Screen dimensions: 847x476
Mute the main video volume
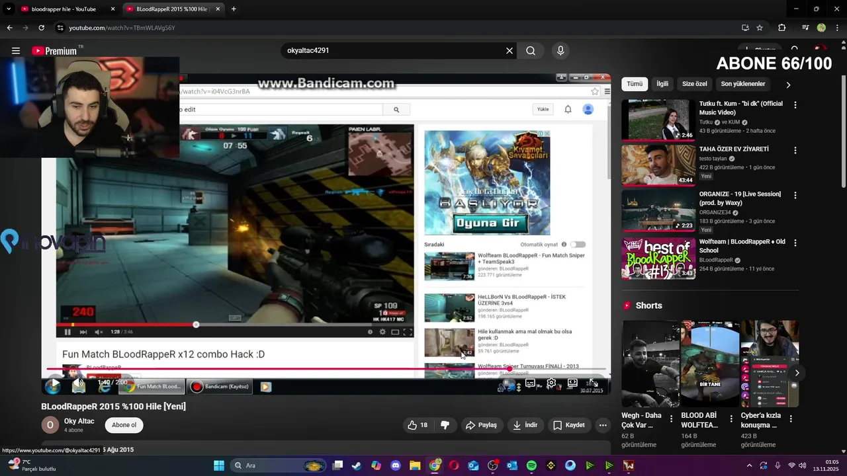tap(78, 383)
